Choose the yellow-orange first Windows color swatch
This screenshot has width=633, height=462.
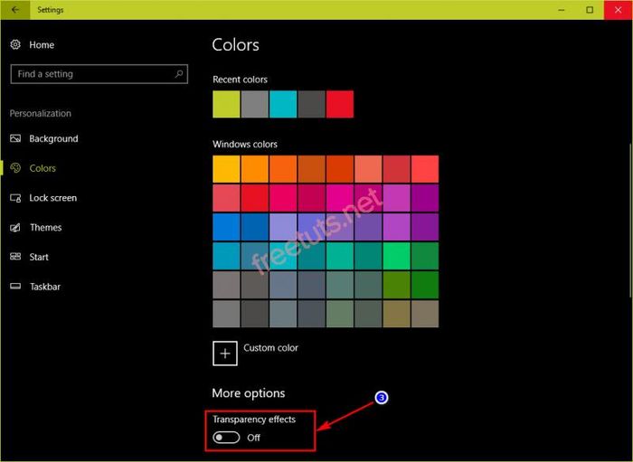[226, 169]
